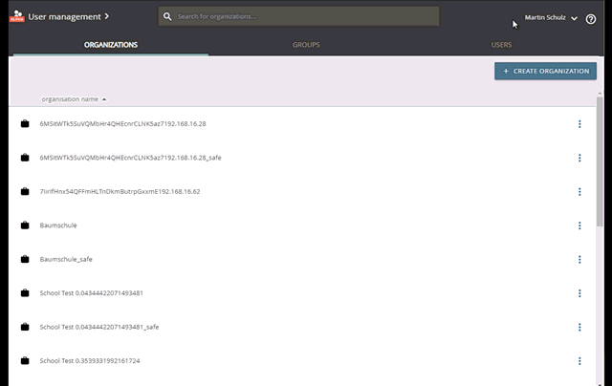Open the help question mark icon
Viewport: 612px width, 386px height.
(x=590, y=18)
